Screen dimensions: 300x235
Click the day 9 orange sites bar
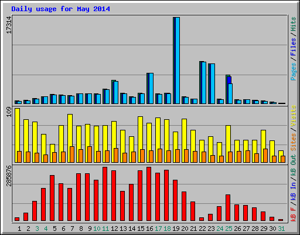point(90,155)
